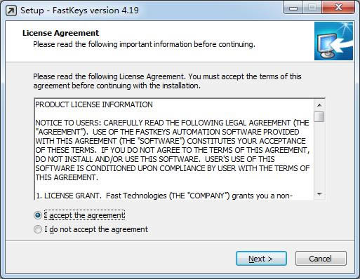Click the "Setup - FastKeys version 4.19" title bar
The height and width of the screenshot is (279, 360).
coord(79,11)
